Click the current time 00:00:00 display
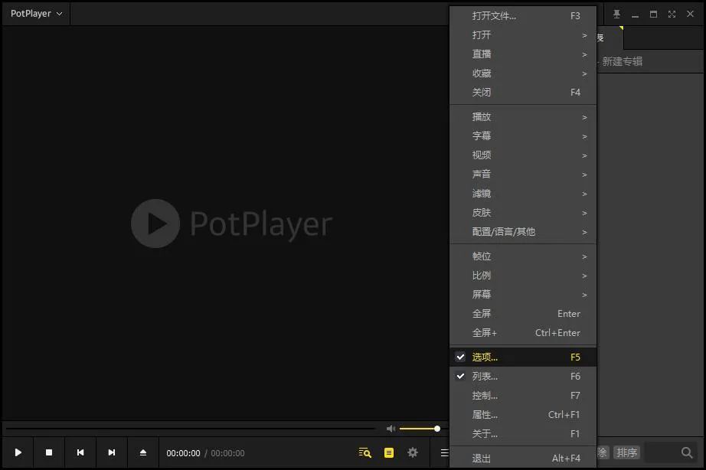This screenshot has height=470, width=706. (183, 453)
